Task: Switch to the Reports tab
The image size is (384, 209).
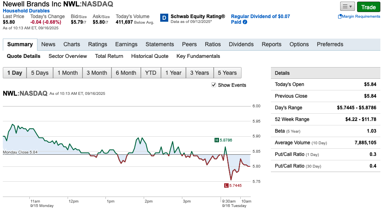Action: (272, 44)
